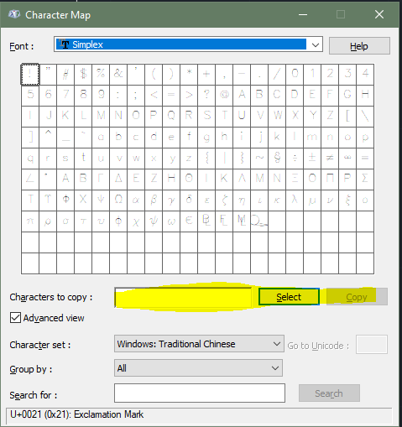Click the Copy button
402x427 pixels.
(x=357, y=297)
